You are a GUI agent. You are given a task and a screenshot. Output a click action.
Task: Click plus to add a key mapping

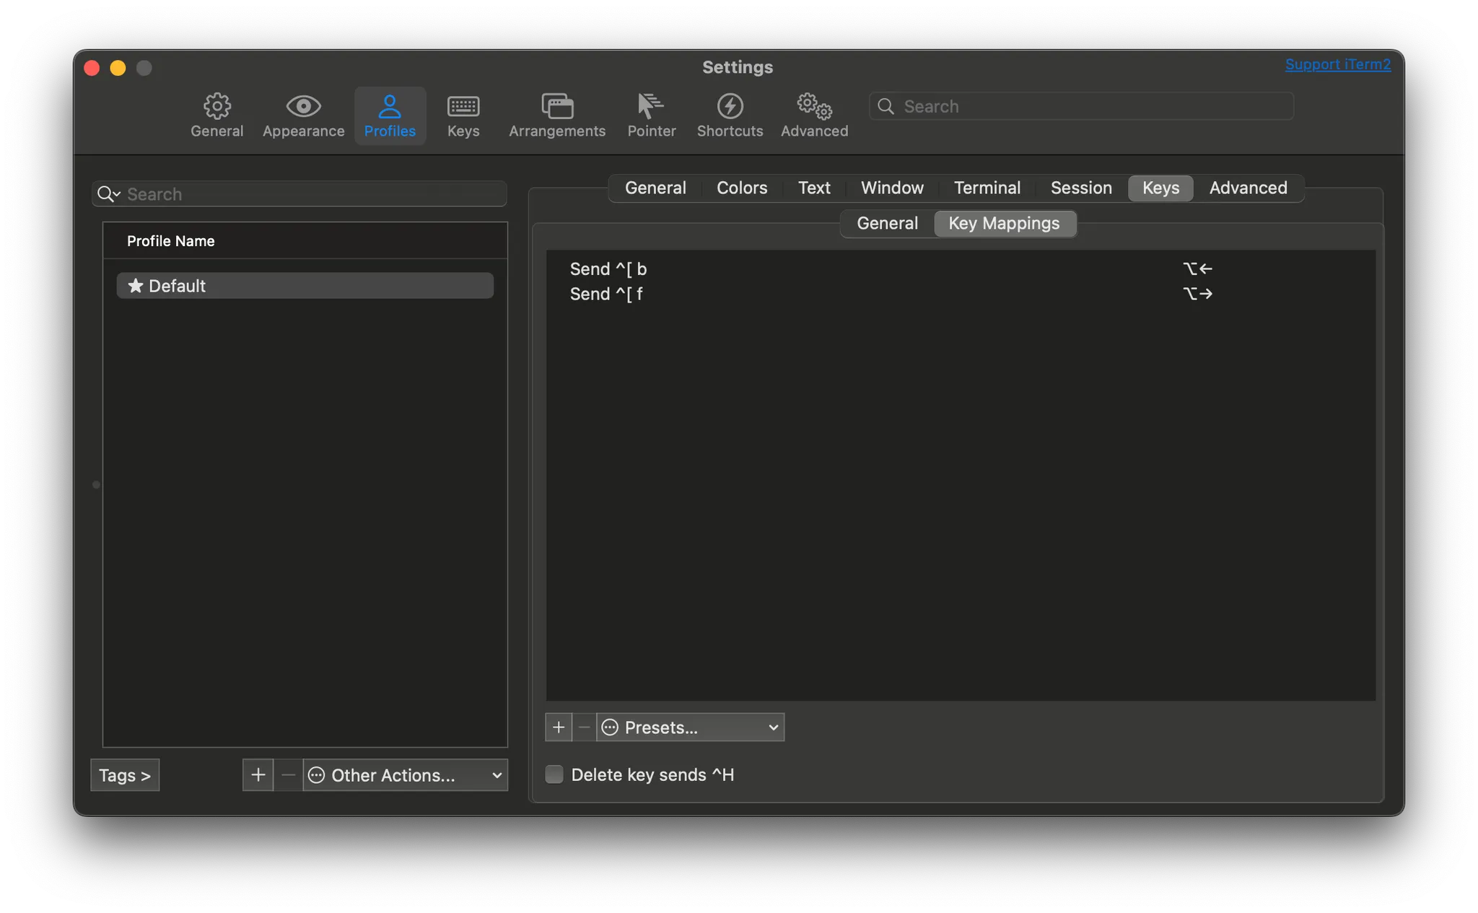559,728
